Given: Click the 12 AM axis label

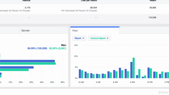Looking at the screenshot, I should [x=81, y=82].
